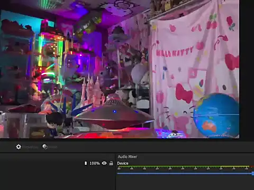Image resolution: width=254 pixels, height=190 pixels.
Task: Click the Device audio source label
Action: (x=123, y=163)
